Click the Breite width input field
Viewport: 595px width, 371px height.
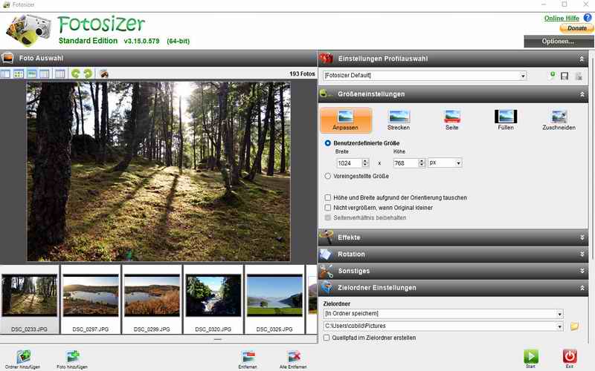pyautogui.click(x=349, y=162)
